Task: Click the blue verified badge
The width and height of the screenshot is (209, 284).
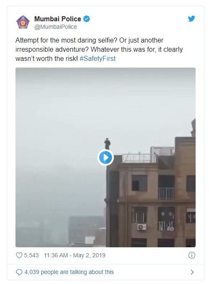Action: tap(87, 19)
